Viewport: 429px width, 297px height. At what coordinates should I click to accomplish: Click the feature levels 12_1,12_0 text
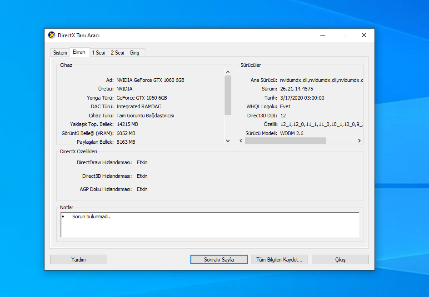point(321,124)
